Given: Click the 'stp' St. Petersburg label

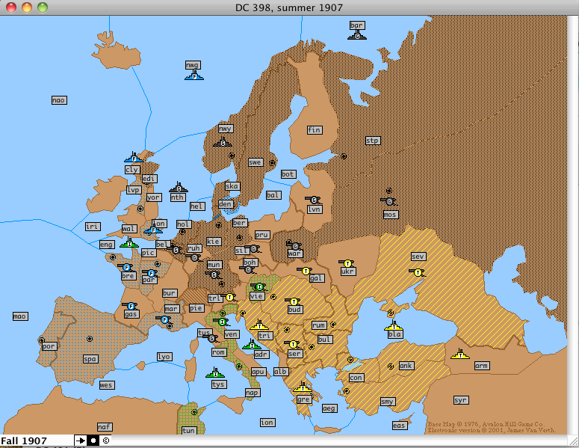Looking at the screenshot, I should tap(373, 141).
